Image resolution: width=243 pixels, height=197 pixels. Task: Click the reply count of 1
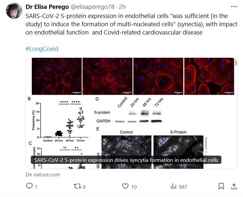(36, 187)
